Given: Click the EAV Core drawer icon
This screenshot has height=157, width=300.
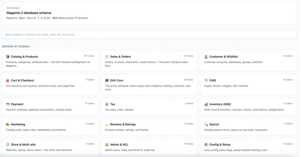Looking at the screenshot, I should coord(107,80).
